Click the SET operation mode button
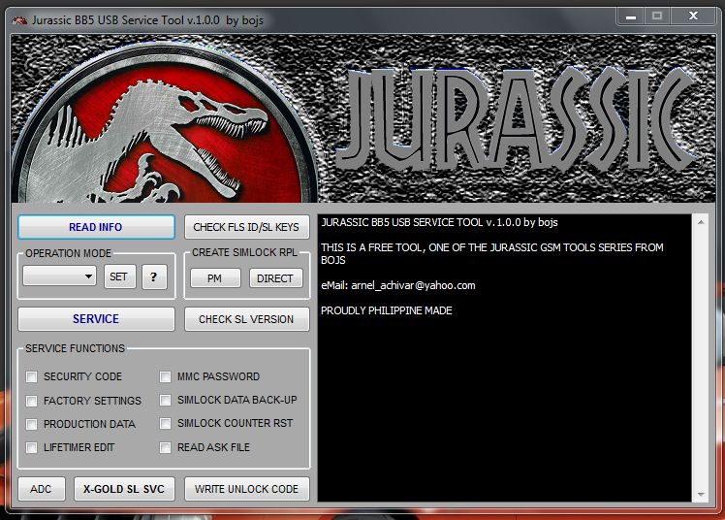Screen dimensions: 725x520 (120, 276)
